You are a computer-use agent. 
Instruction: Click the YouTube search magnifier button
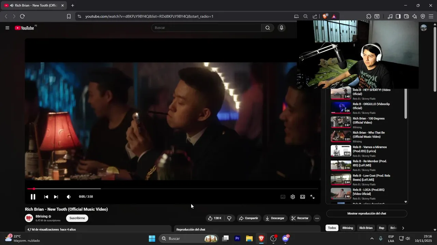coord(268,28)
